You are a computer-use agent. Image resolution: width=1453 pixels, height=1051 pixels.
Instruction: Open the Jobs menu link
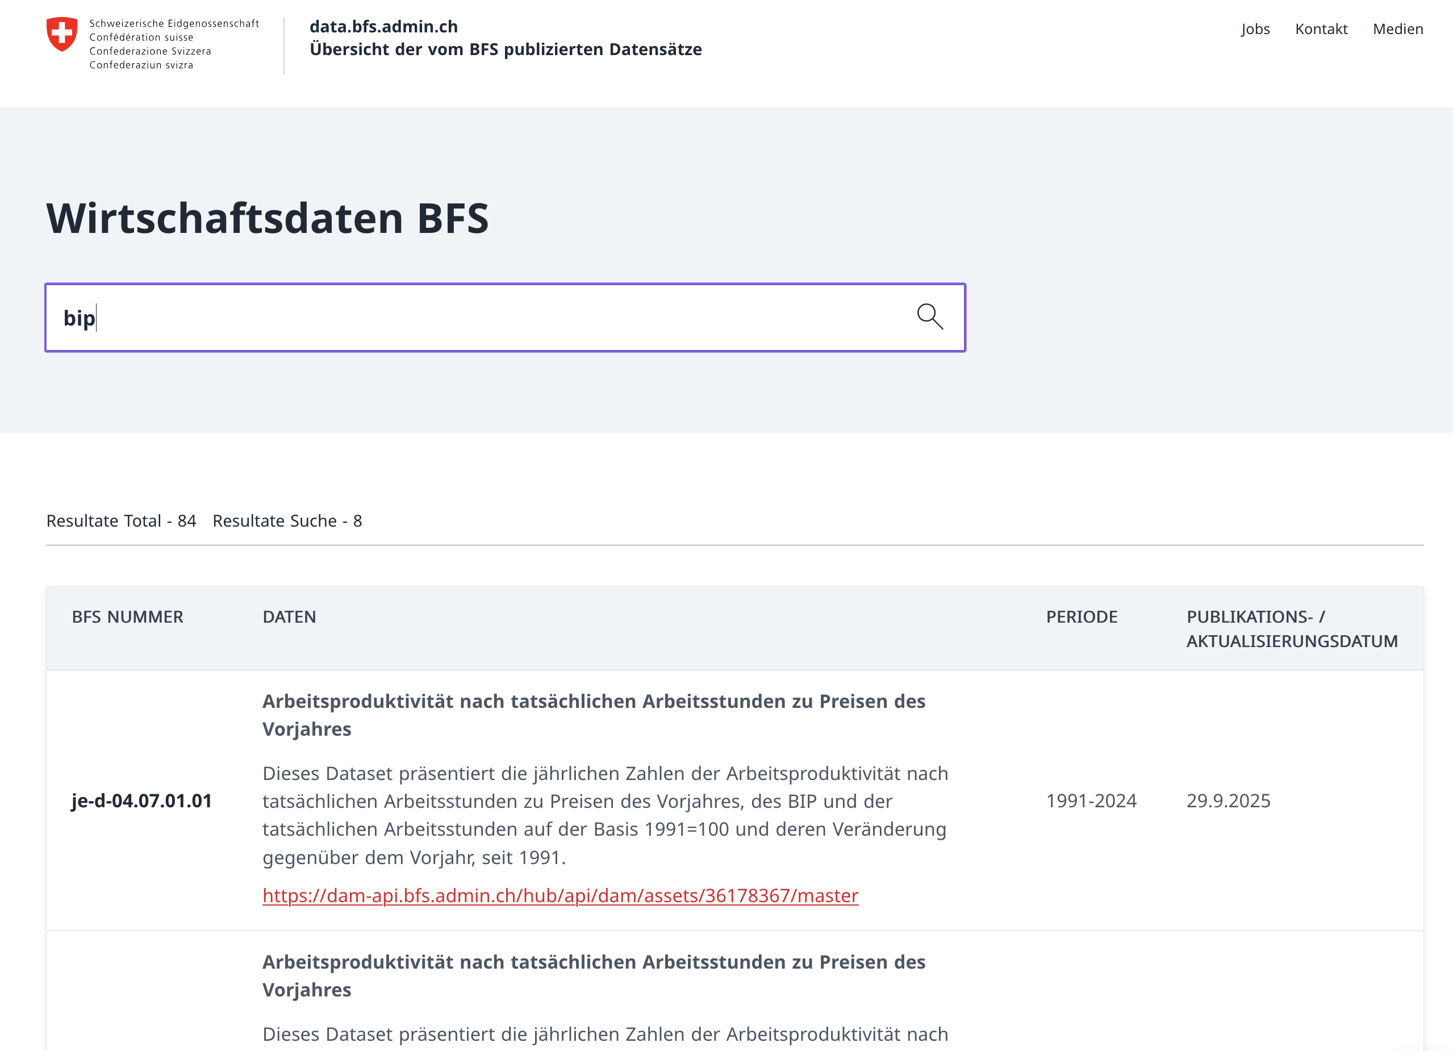pos(1254,29)
